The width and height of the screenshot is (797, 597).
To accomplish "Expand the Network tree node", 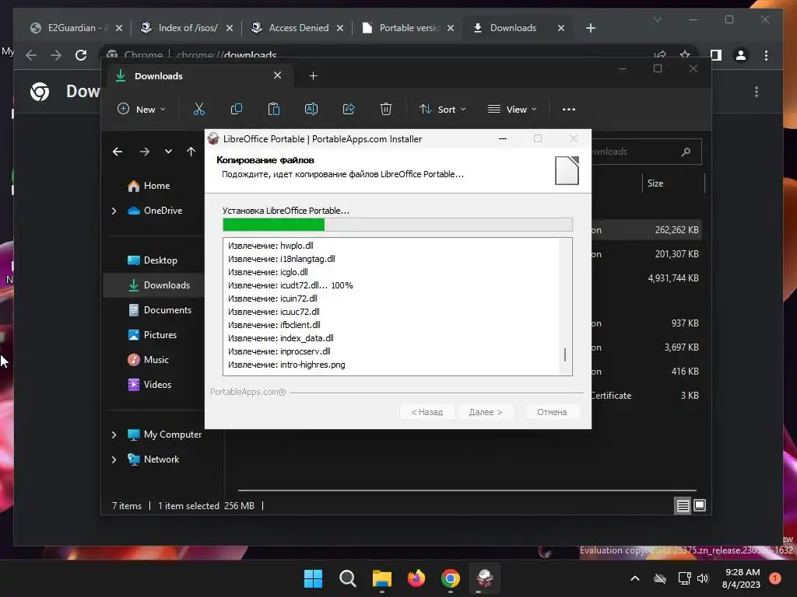I will (x=114, y=459).
